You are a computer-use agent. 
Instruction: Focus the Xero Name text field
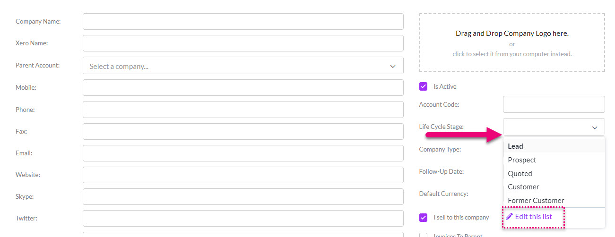click(243, 43)
